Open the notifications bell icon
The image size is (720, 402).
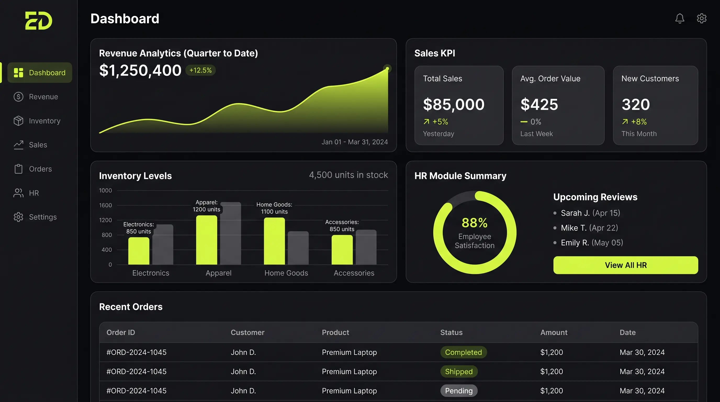pyautogui.click(x=679, y=18)
